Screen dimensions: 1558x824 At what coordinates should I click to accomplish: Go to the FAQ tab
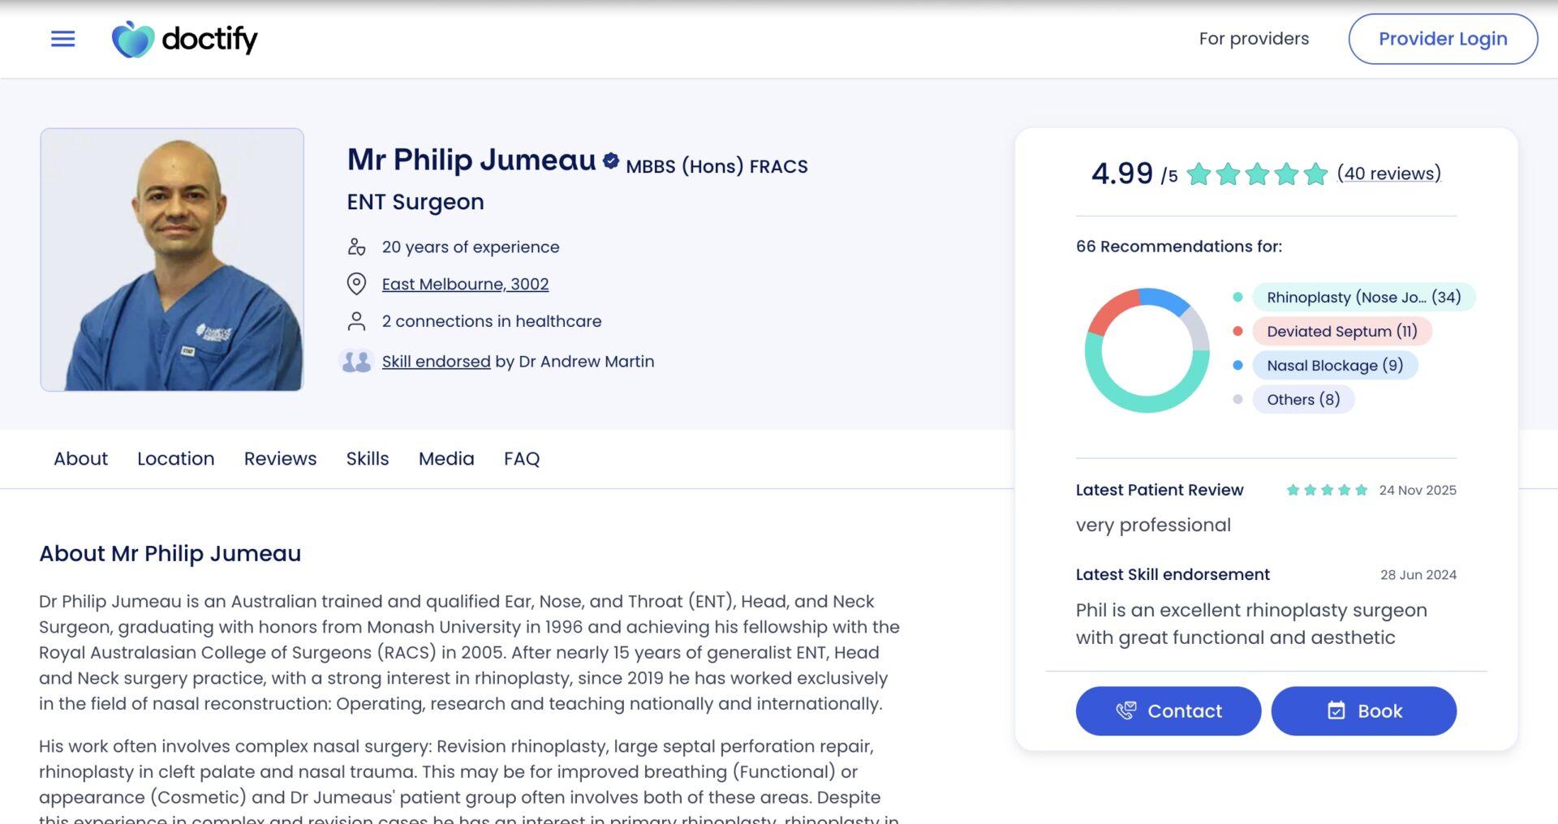[522, 459]
